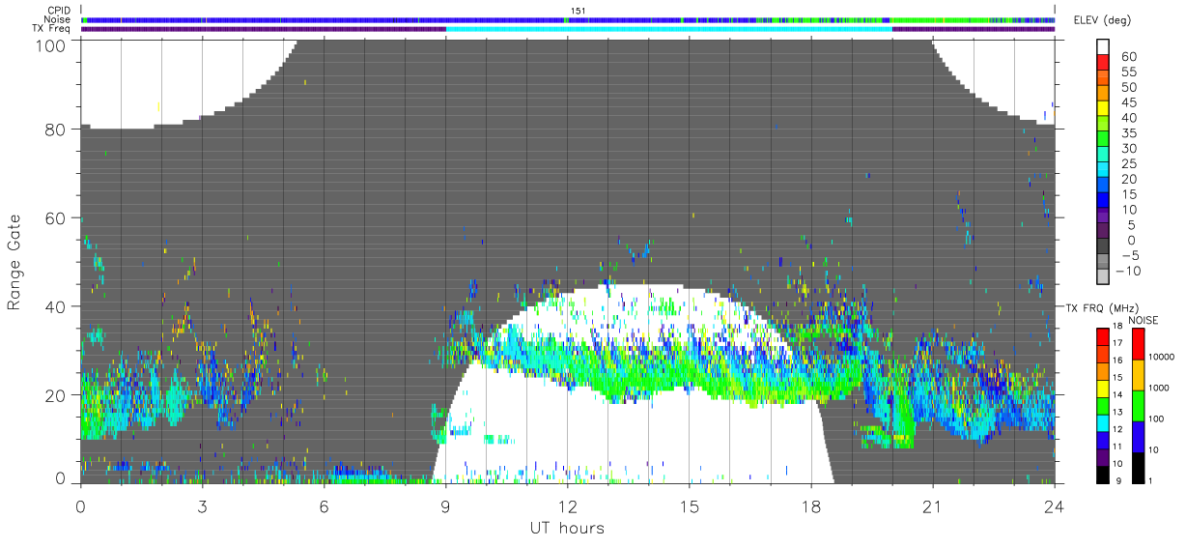Click the '14' label on TX FRQ legend
1186x548 pixels.
coord(1118,394)
